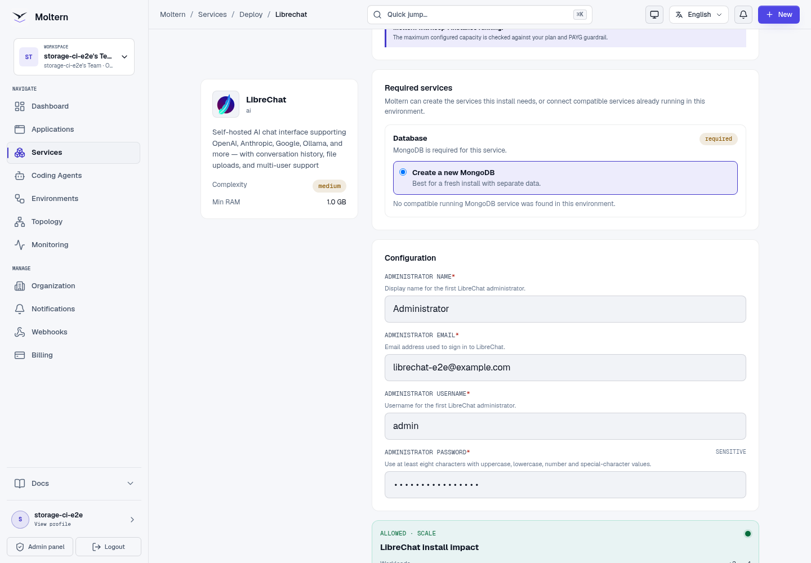Edit the Administrator Email field
The height and width of the screenshot is (563, 811).
565,368
